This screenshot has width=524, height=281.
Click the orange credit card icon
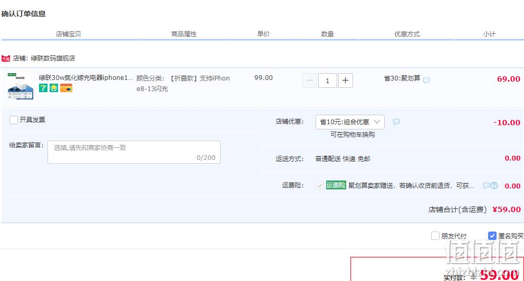(66, 88)
